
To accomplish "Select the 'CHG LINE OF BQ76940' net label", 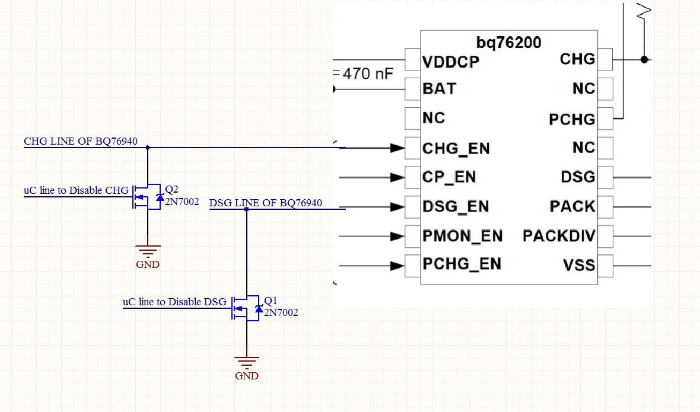I will (81, 141).
